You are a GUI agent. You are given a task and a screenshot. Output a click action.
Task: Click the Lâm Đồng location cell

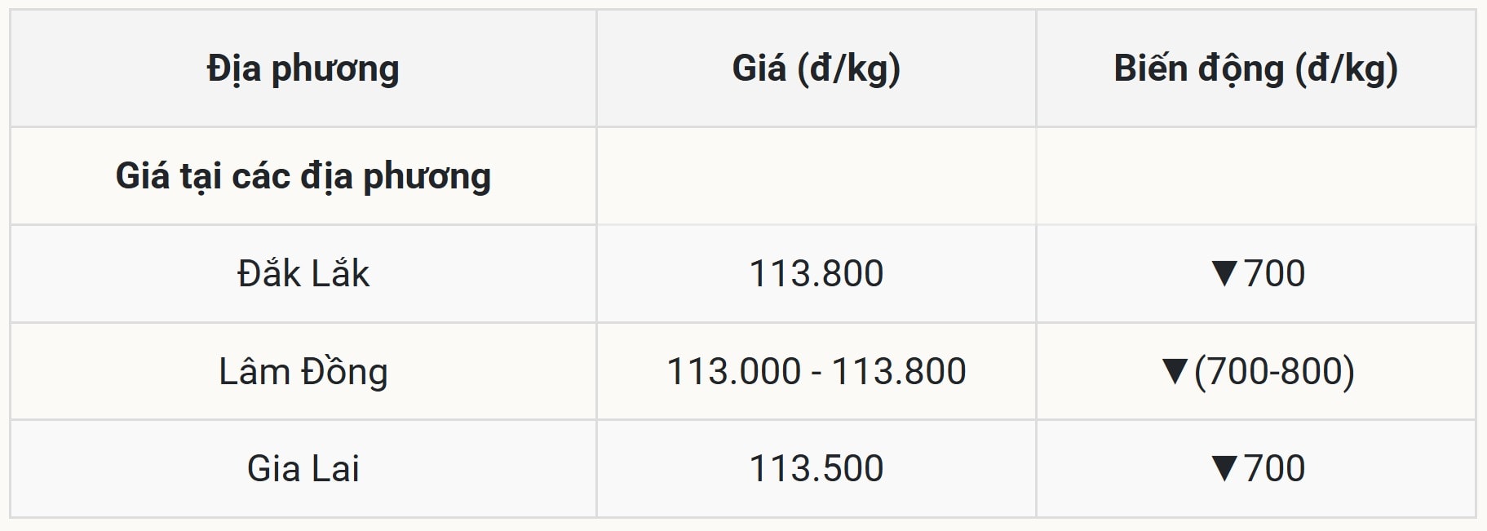303,372
